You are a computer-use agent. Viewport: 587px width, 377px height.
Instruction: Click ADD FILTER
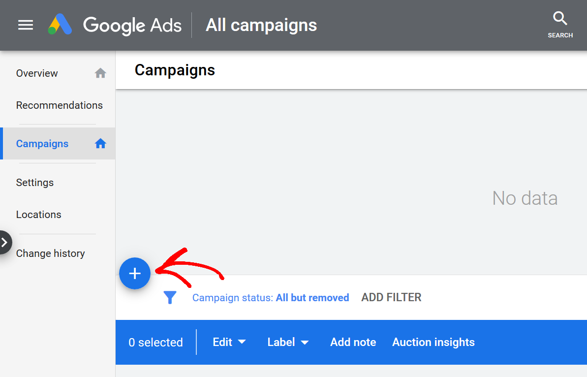(391, 297)
